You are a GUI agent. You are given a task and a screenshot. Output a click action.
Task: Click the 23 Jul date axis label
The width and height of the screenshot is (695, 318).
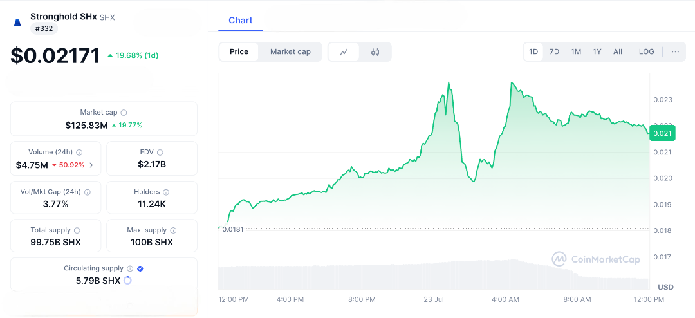pos(434,300)
